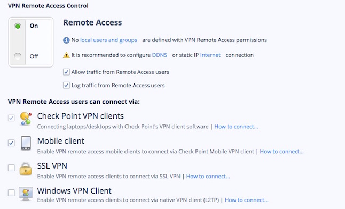Click the Windows VPN Client monitor icon

26,194
